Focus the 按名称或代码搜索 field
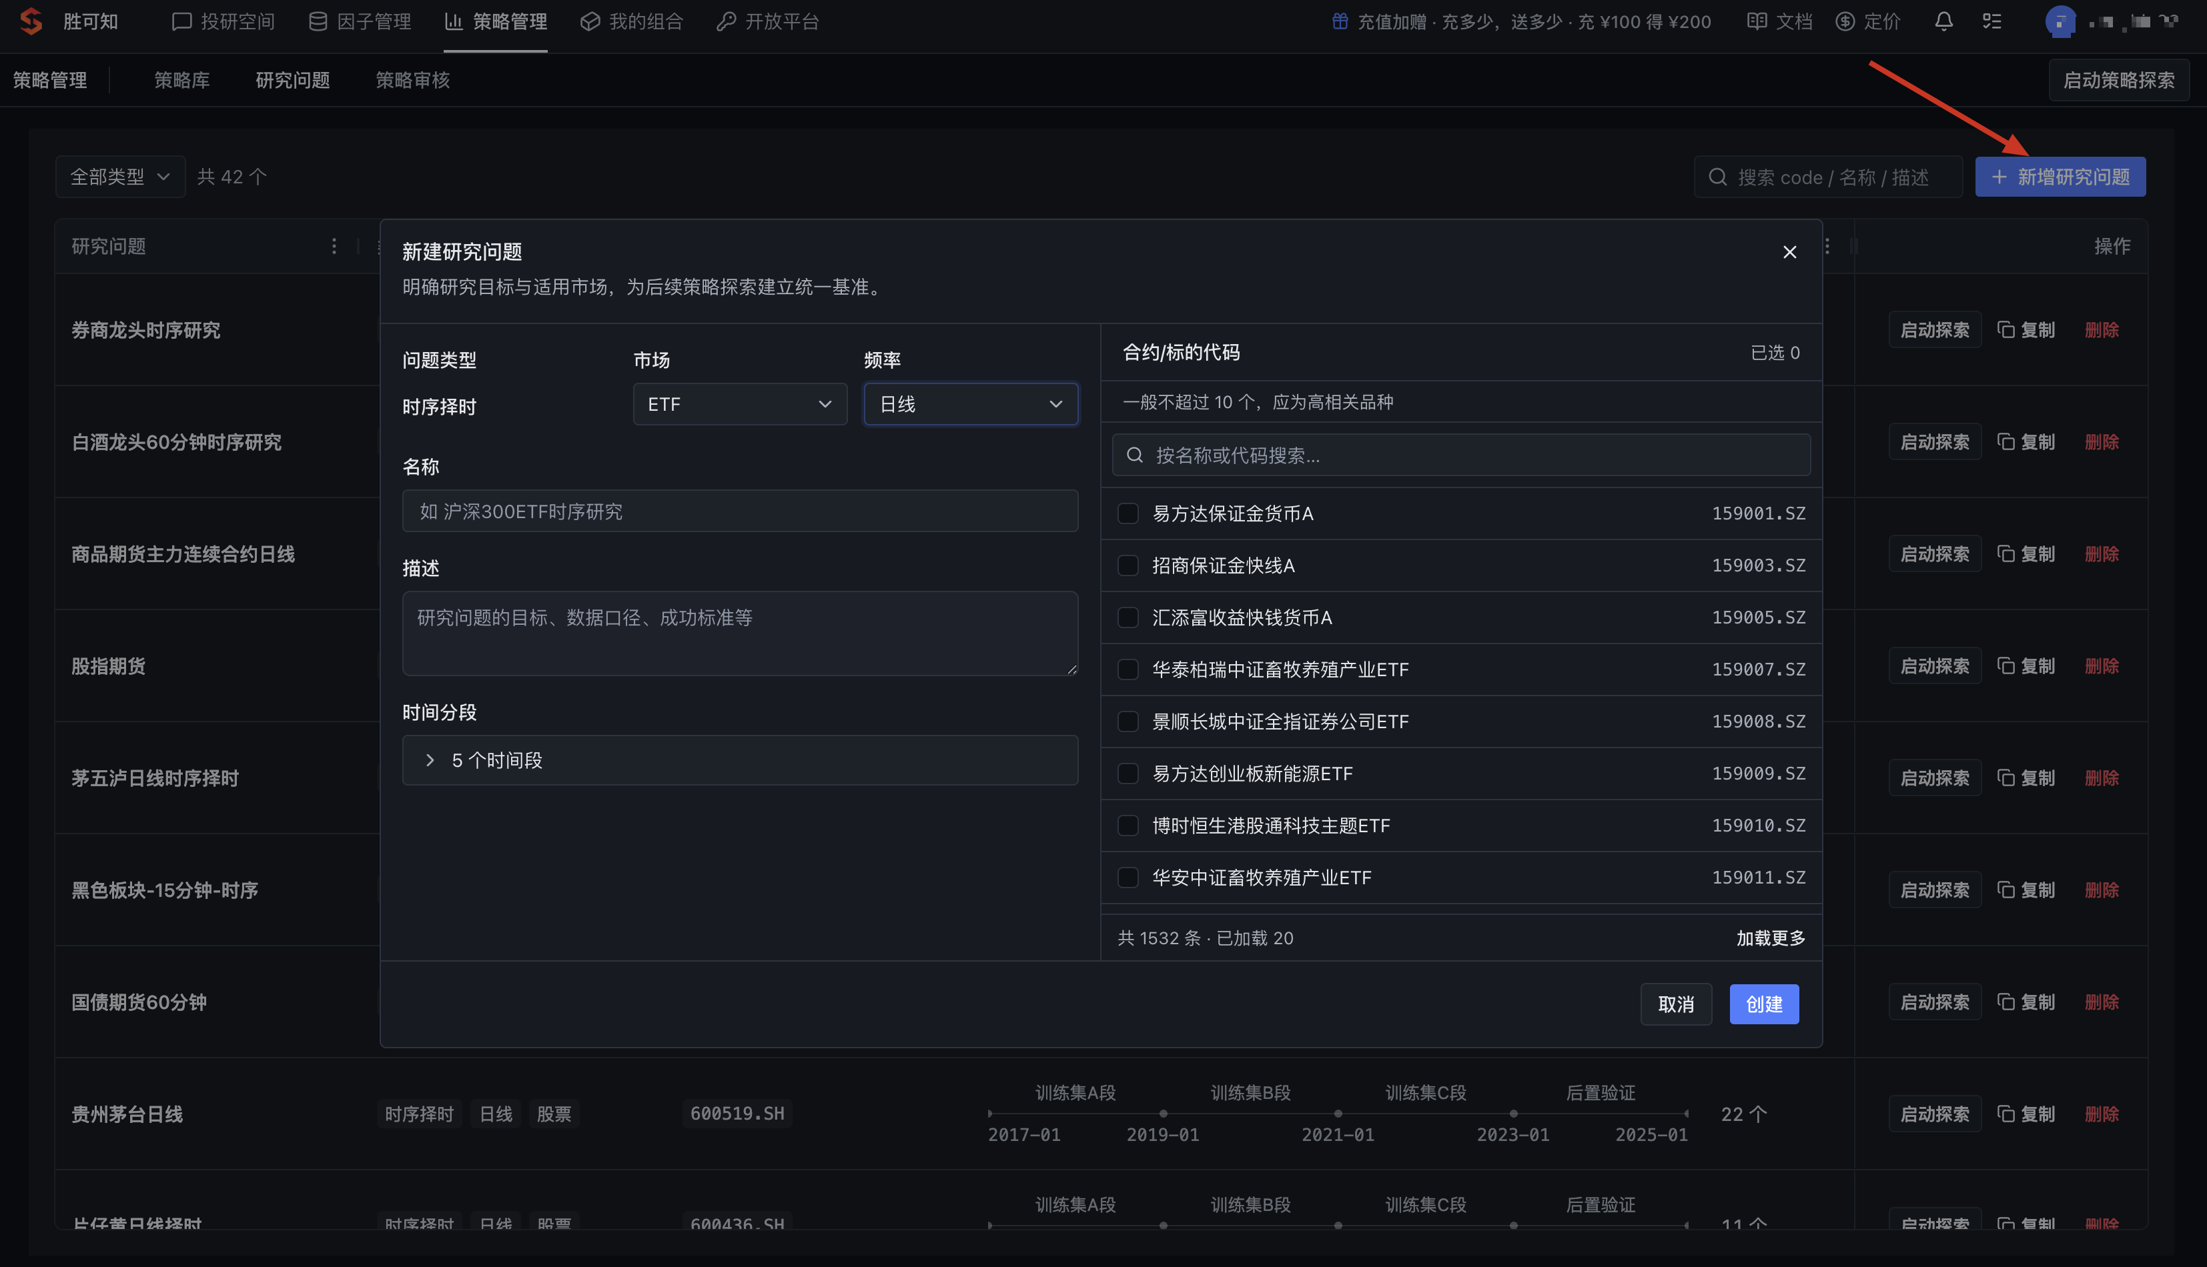The image size is (2207, 1267). point(1461,455)
